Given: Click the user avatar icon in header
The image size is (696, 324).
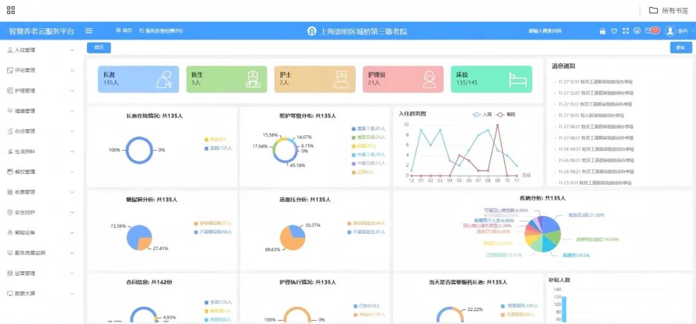Looking at the screenshot, I should [x=670, y=31].
